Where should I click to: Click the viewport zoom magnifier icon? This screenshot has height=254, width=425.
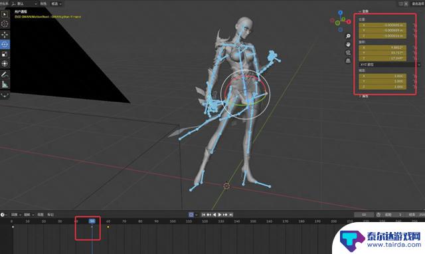(348, 36)
